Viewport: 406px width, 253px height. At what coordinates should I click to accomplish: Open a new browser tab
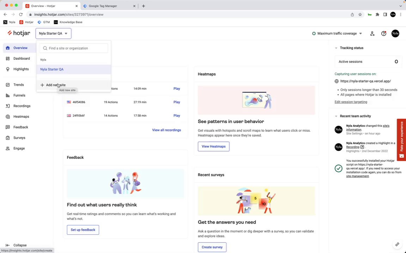click(143, 6)
